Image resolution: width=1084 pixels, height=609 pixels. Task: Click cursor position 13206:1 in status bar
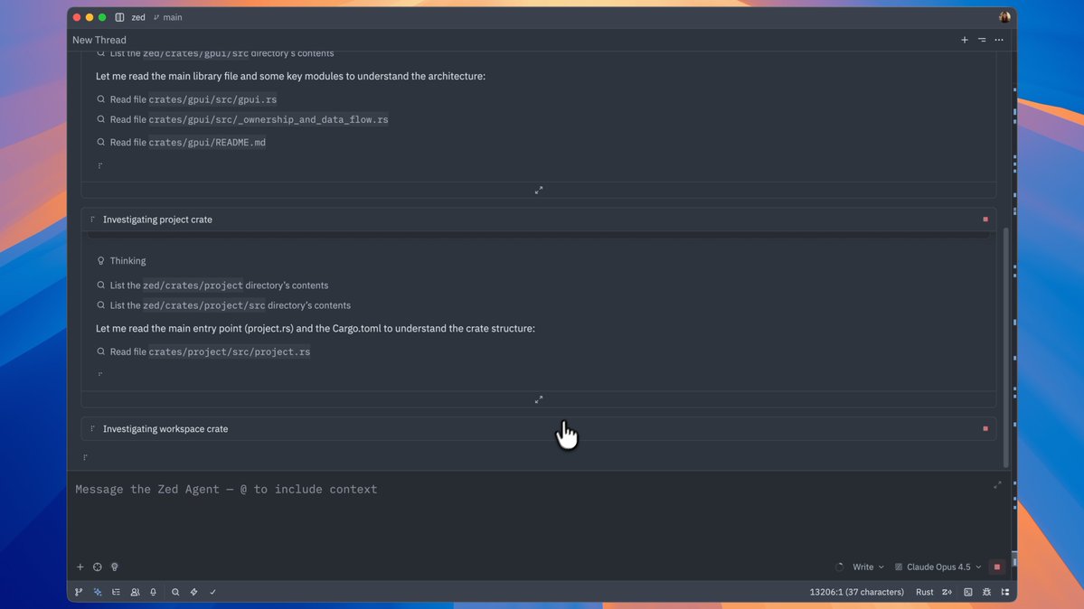(x=856, y=593)
